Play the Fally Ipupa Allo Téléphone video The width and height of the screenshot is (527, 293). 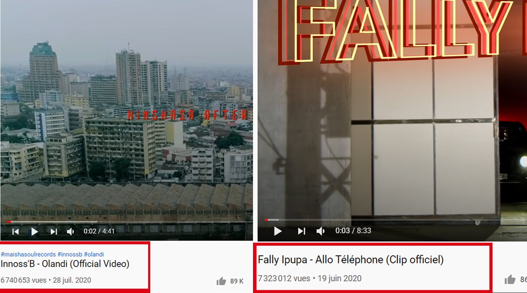point(277,231)
